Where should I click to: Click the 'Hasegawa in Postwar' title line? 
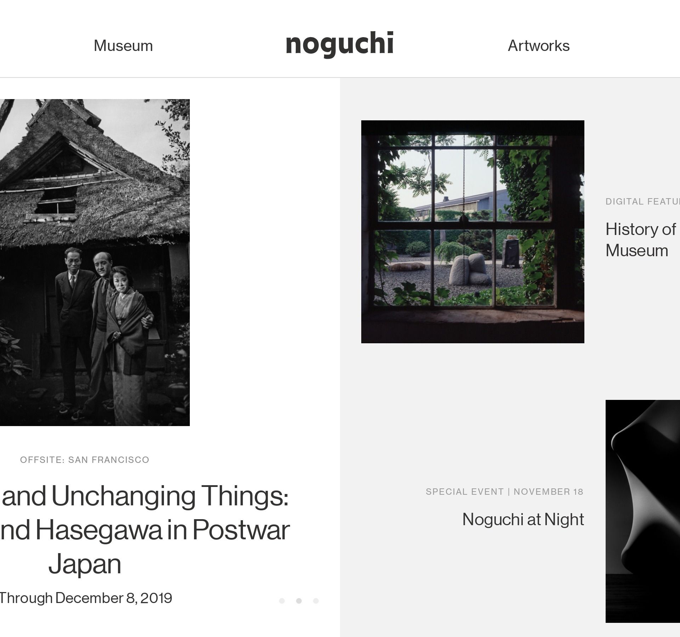(145, 530)
